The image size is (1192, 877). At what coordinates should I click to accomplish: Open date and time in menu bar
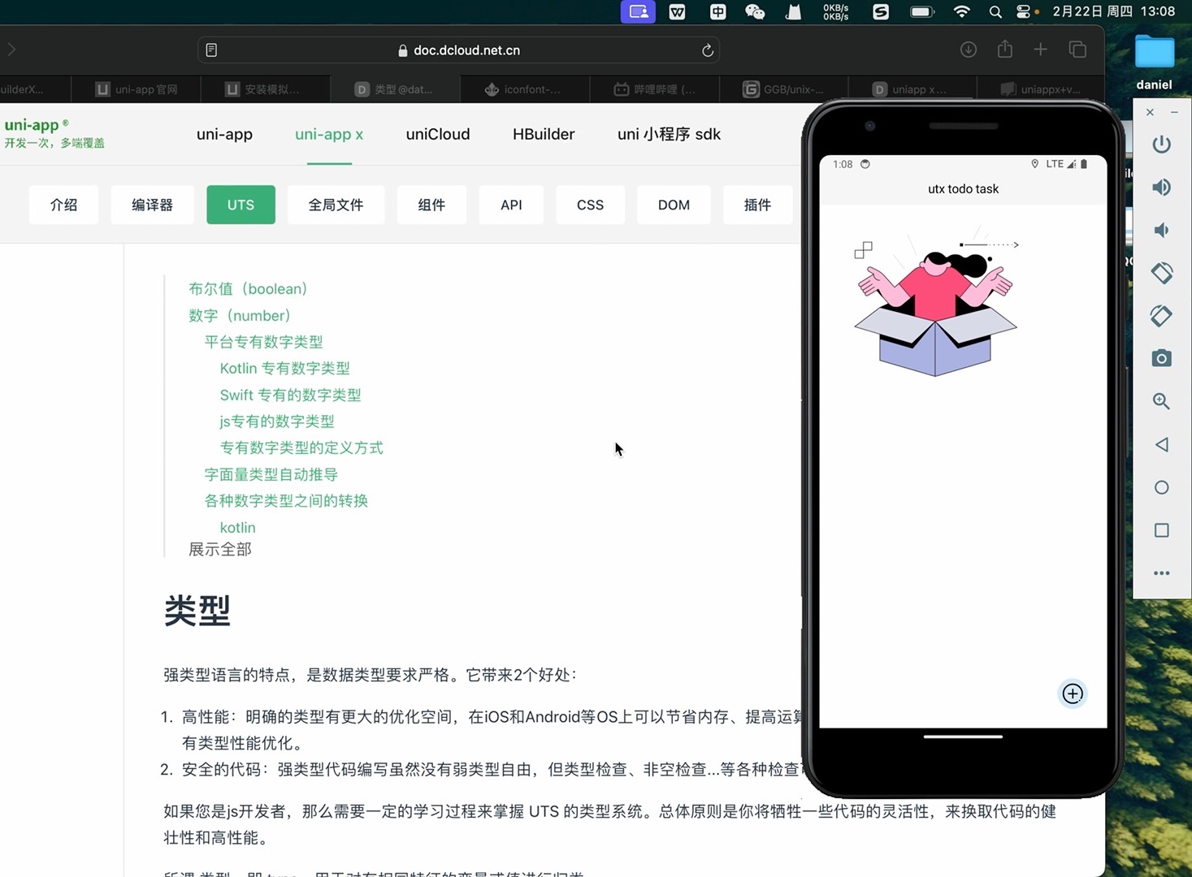(1113, 11)
